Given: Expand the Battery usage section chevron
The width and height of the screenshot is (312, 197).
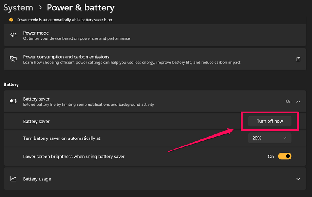Looking at the screenshot, I should [x=298, y=179].
